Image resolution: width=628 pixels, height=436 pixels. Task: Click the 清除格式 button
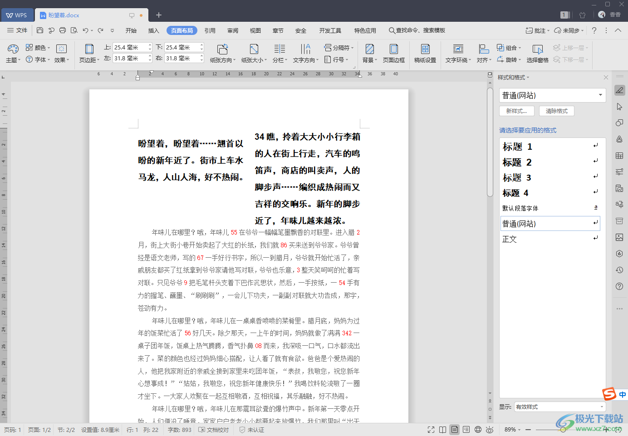(557, 111)
